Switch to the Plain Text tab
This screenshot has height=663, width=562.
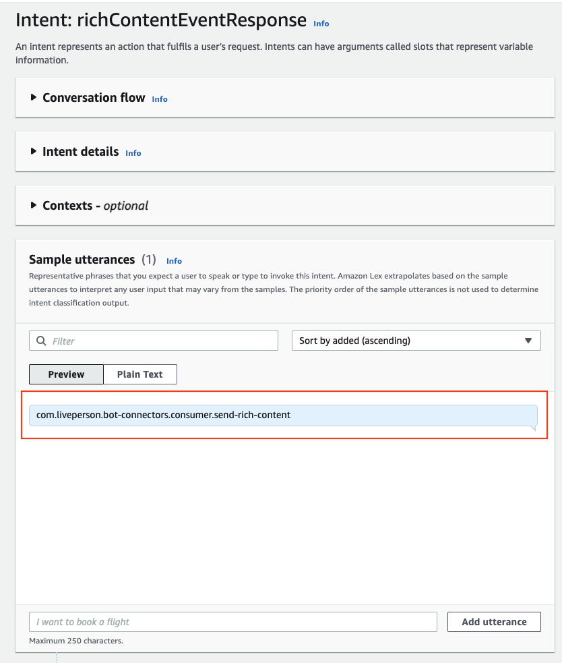coord(140,374)
